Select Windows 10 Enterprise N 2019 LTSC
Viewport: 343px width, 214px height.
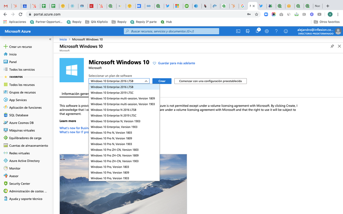[x=124, y=115]
